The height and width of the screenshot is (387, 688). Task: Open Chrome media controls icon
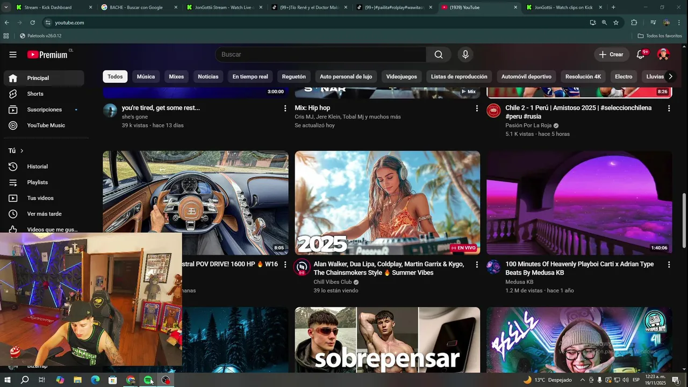tap(653, 23)
